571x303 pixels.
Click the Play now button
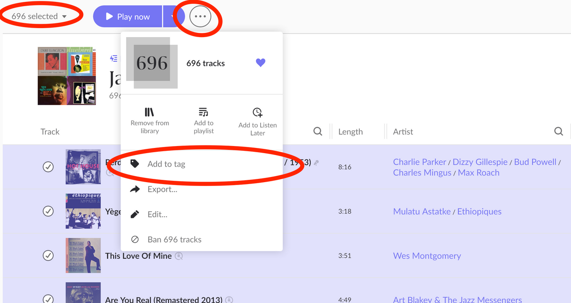pos(128,17)
